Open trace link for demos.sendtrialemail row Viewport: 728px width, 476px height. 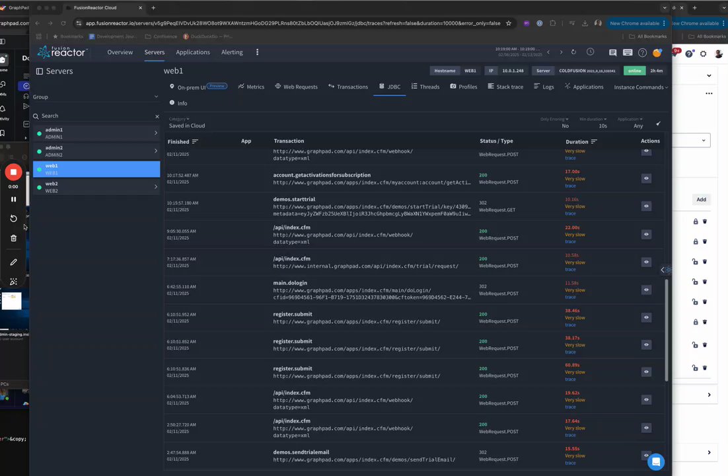coord(570,463)
